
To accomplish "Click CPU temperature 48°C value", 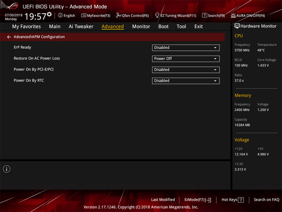I will coord(261,50).
